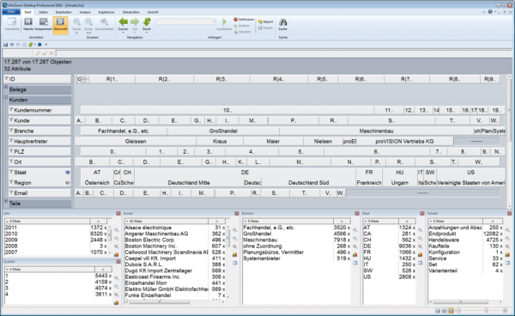515x316 pixels.
Task: Open the Datei menu
Action: coord(11,12)
